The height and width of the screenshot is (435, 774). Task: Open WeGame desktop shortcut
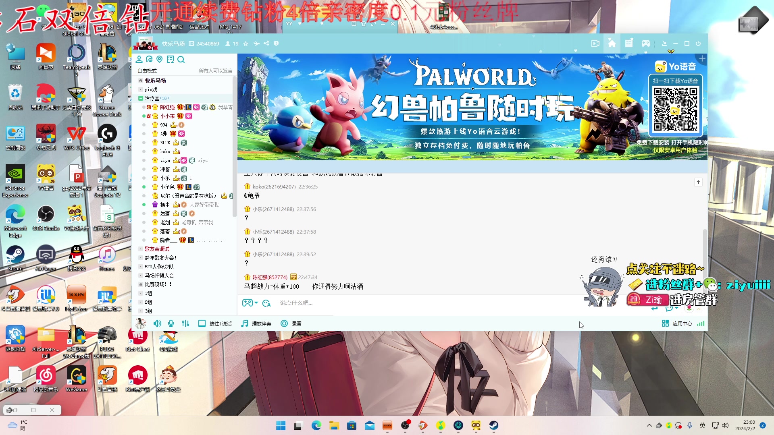pyautogui.click(x=77, y=379)
